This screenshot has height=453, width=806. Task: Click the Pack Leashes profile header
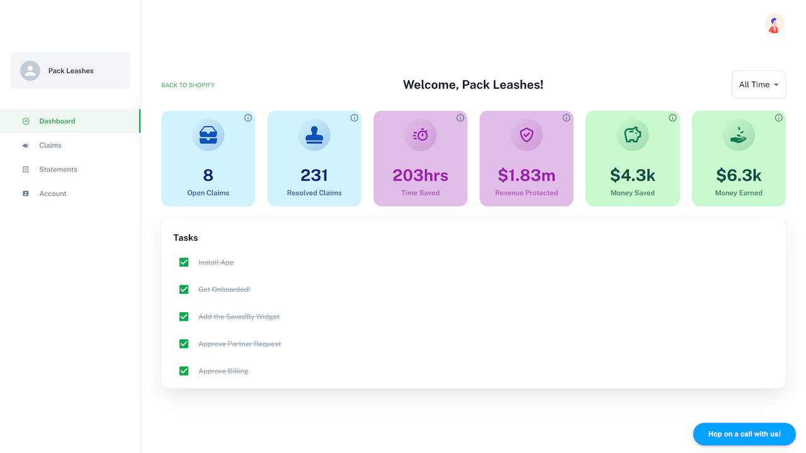coord(69,70)
